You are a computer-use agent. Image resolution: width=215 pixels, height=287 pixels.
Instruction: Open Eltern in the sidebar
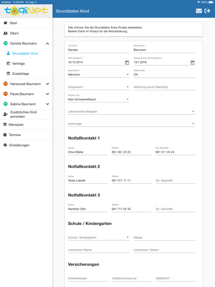[26, 33]
